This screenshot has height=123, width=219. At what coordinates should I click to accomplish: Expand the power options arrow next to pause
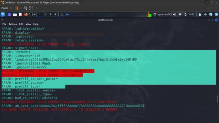[21, 8]
